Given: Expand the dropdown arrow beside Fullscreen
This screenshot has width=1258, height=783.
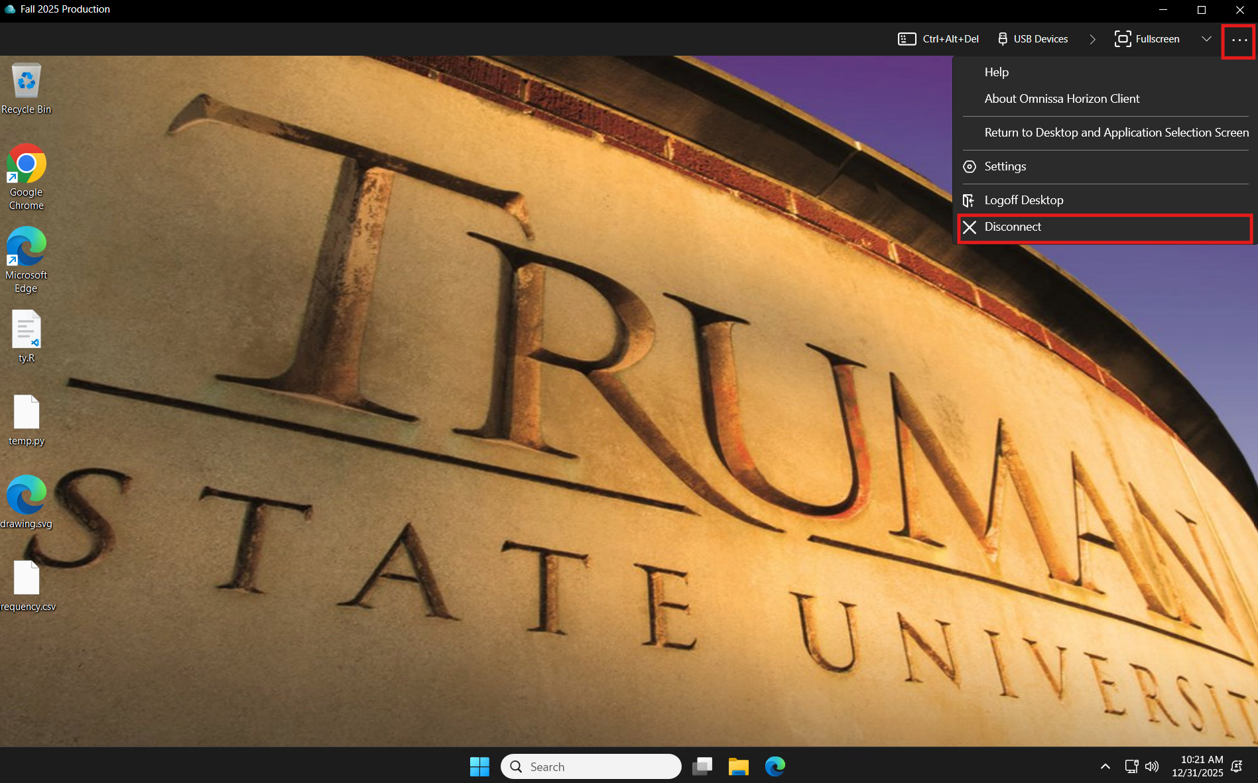Looking at the screenshot, I should click(x=1206, y=39).
